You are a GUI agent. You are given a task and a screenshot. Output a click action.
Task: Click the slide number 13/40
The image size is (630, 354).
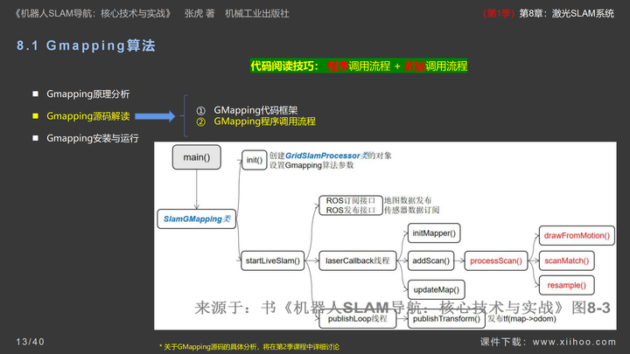pos(30,342)
